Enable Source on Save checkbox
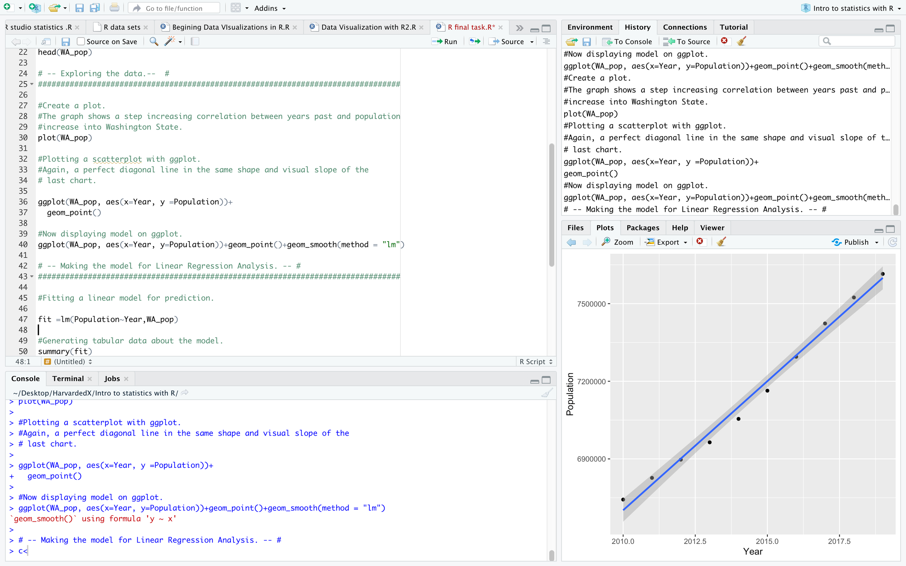This screenshot has width=906, height=566. (80, 42)
